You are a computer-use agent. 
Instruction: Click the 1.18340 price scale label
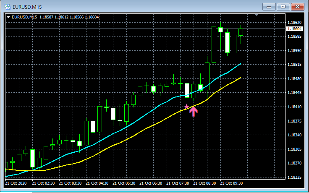point(294,135)
